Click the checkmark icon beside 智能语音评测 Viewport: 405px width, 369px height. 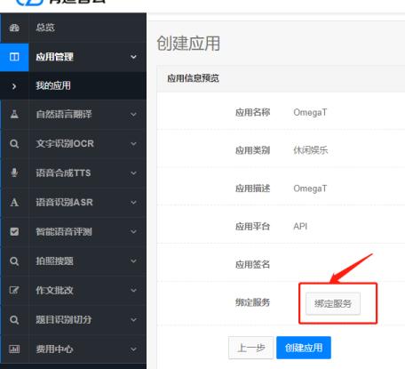coord(14,231)
